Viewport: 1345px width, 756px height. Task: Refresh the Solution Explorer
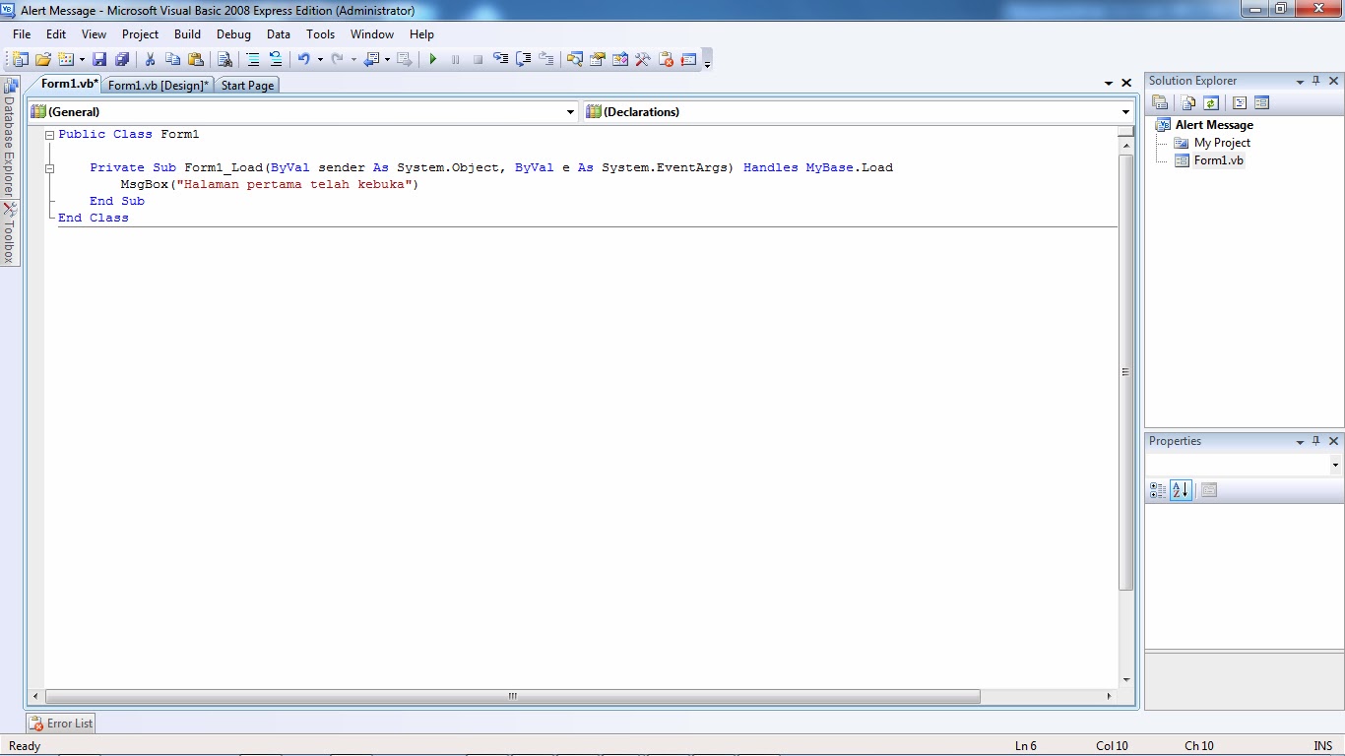(x=1209, y=101)
